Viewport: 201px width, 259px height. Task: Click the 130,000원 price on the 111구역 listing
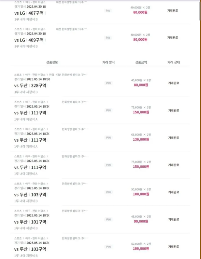(141, 140)
